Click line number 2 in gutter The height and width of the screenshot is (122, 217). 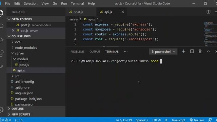75,29
